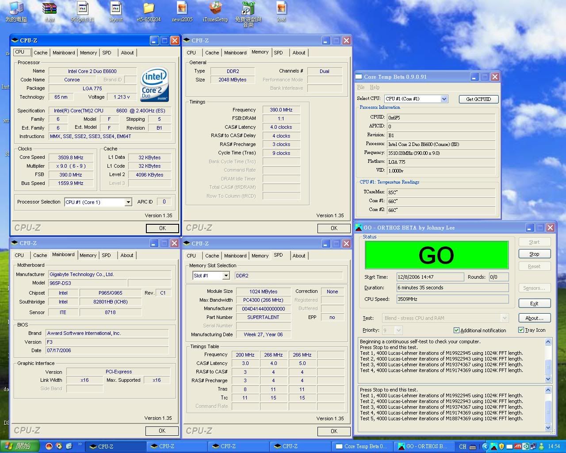Toggle the Tray Icon checkbox

pyautogui.click(x=521, y=330)
